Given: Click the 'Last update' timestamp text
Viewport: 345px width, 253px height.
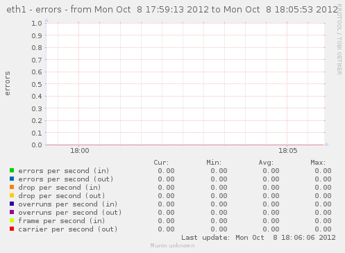Looking at the screenshot, I should (x=258, y=238).
